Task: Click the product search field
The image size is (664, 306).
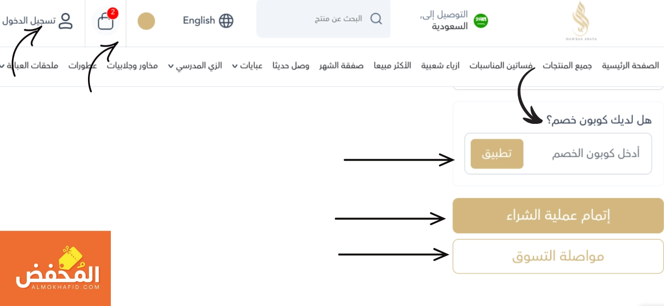Action: [323, 19]
